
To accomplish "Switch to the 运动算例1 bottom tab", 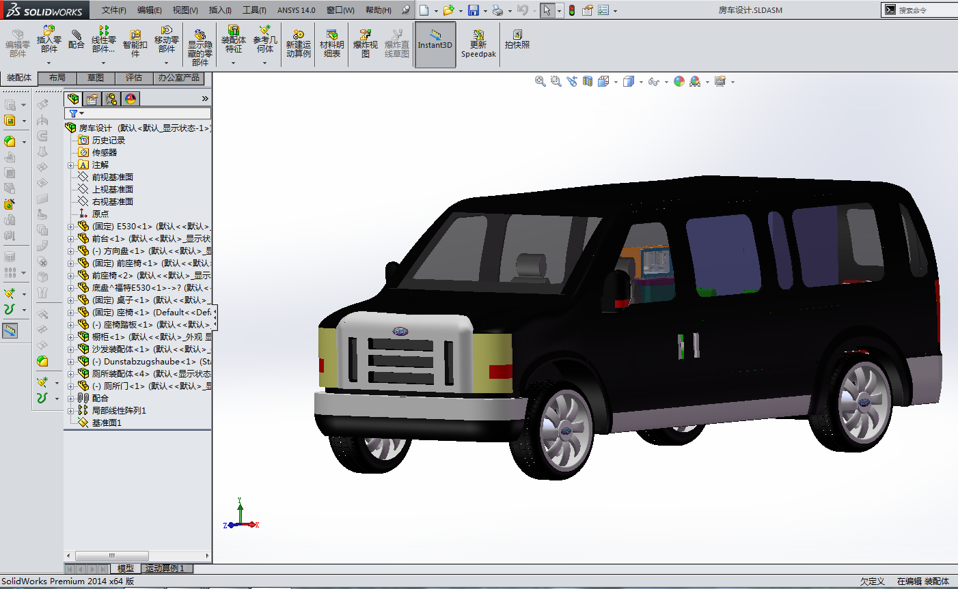I will point(165,569).
